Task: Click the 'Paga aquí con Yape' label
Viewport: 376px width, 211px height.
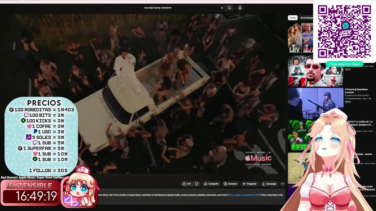Action: (344, 64)
